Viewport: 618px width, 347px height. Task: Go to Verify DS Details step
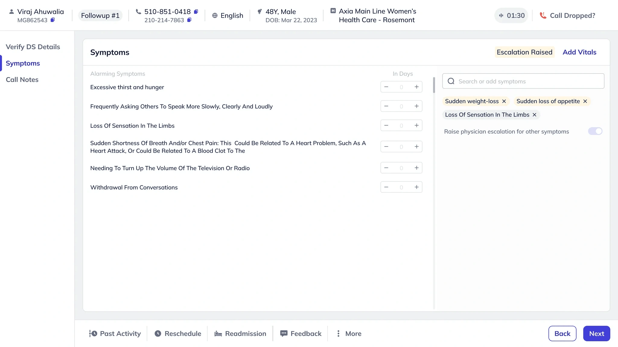[x=33, y=47]
